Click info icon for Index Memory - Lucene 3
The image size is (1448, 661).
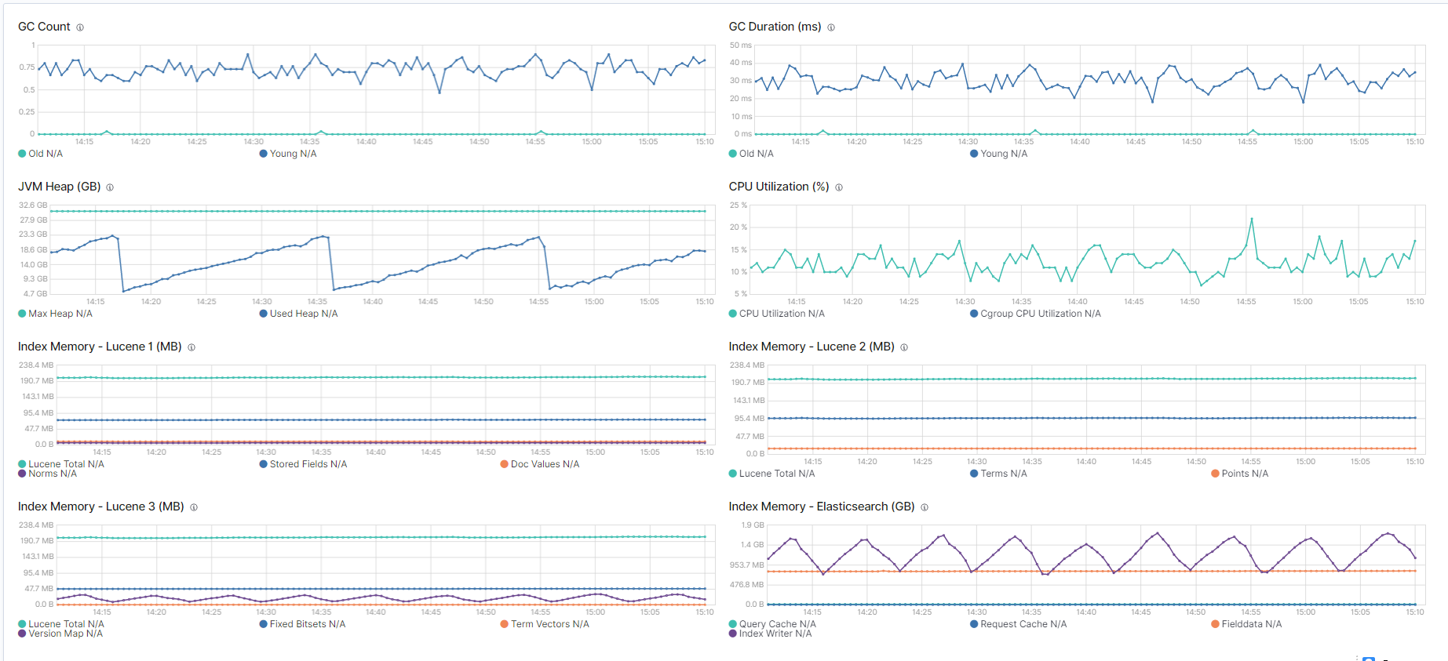point(194,507)
